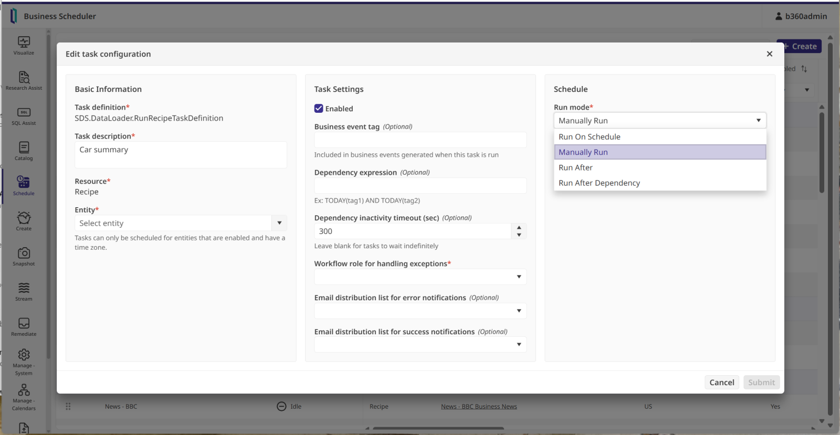Click the Cancel button
Image resolution: width=840 pixels, height=435 pixels.
point(721,383)
